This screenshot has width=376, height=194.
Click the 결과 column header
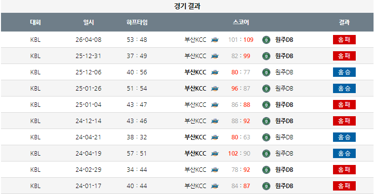click(x=344, y=23)
